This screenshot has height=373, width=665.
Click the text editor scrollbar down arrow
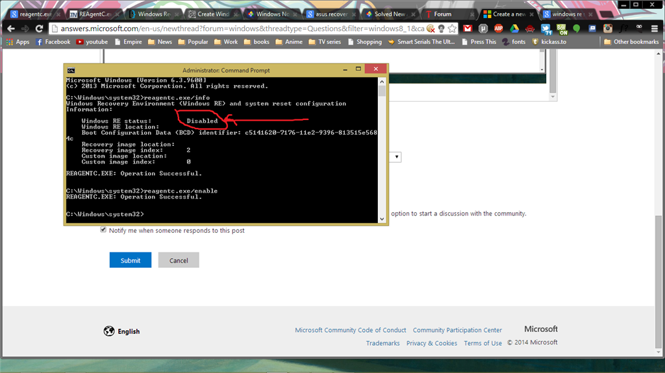pyautogui.click(x=552, y=97)
